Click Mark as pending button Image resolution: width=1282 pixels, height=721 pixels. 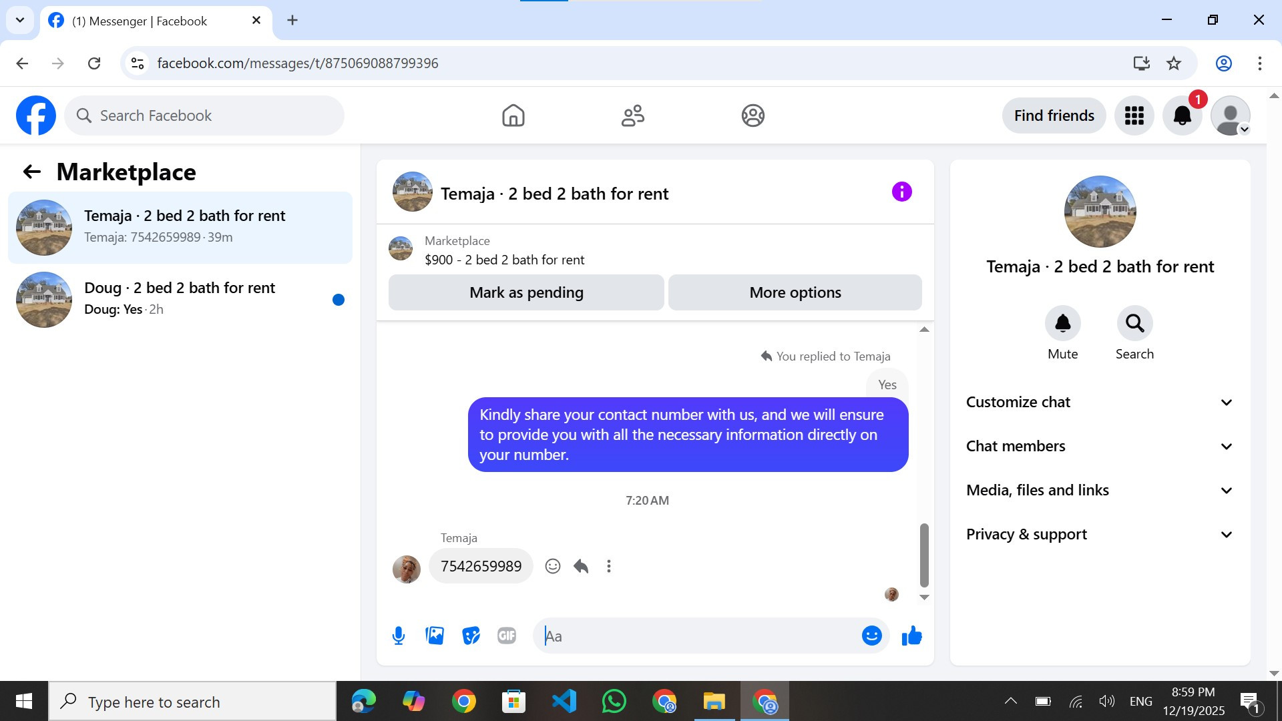click(526, 292)
